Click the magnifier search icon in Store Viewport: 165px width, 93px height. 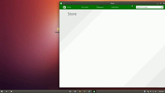[x=162, y=7]
